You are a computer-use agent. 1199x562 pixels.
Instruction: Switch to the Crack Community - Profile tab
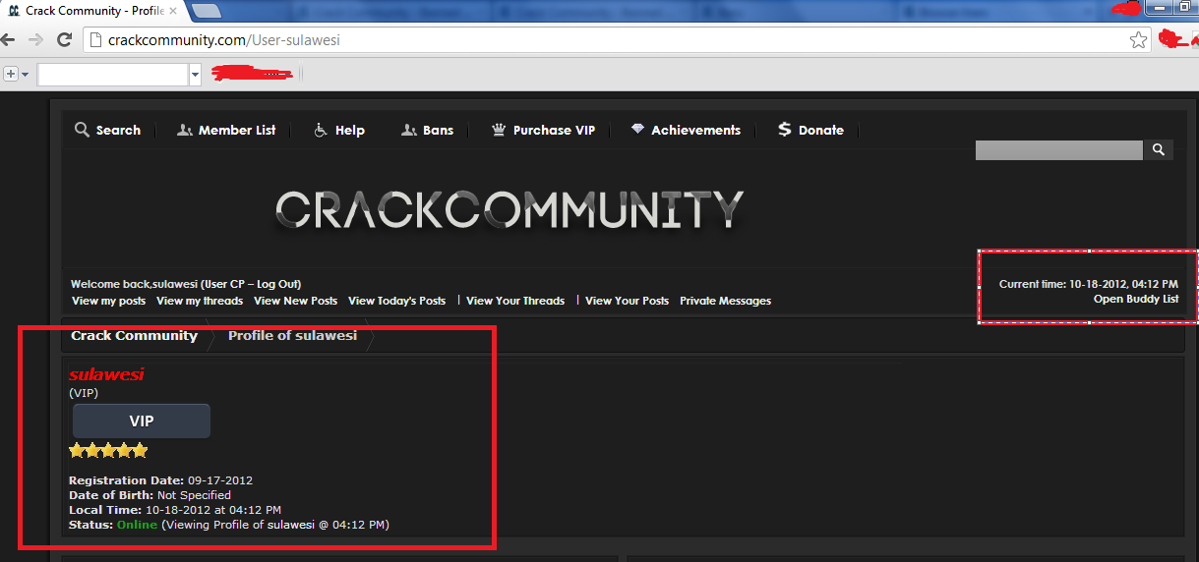click(x=93, y=11)
